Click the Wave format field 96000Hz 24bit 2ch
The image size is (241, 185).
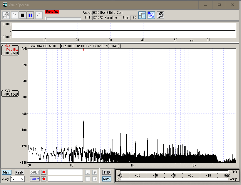[x=114, y=13]
